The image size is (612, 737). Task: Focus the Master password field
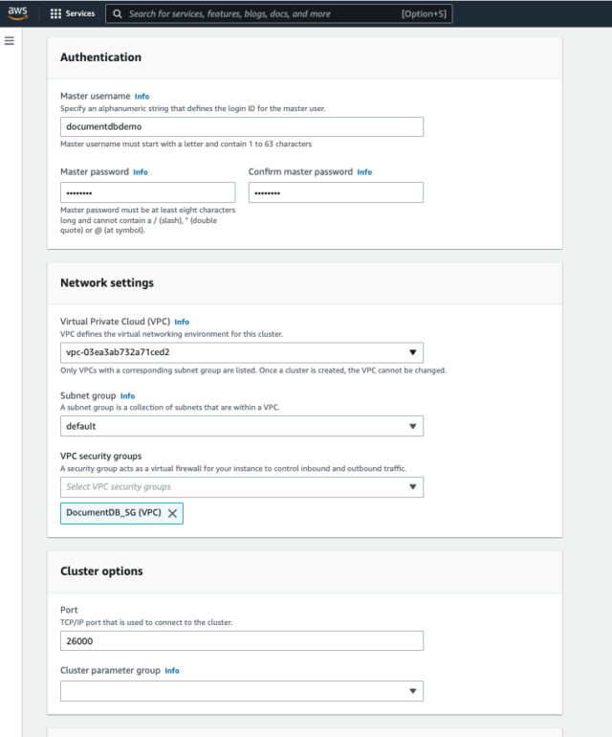tap(147, 192)
